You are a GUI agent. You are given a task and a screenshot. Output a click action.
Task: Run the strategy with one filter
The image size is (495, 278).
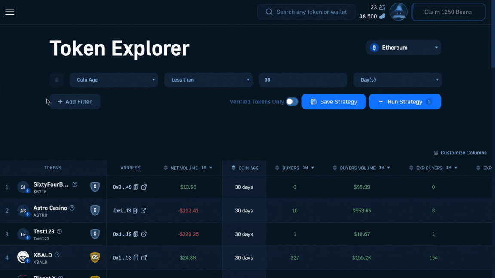click(405, 102)
